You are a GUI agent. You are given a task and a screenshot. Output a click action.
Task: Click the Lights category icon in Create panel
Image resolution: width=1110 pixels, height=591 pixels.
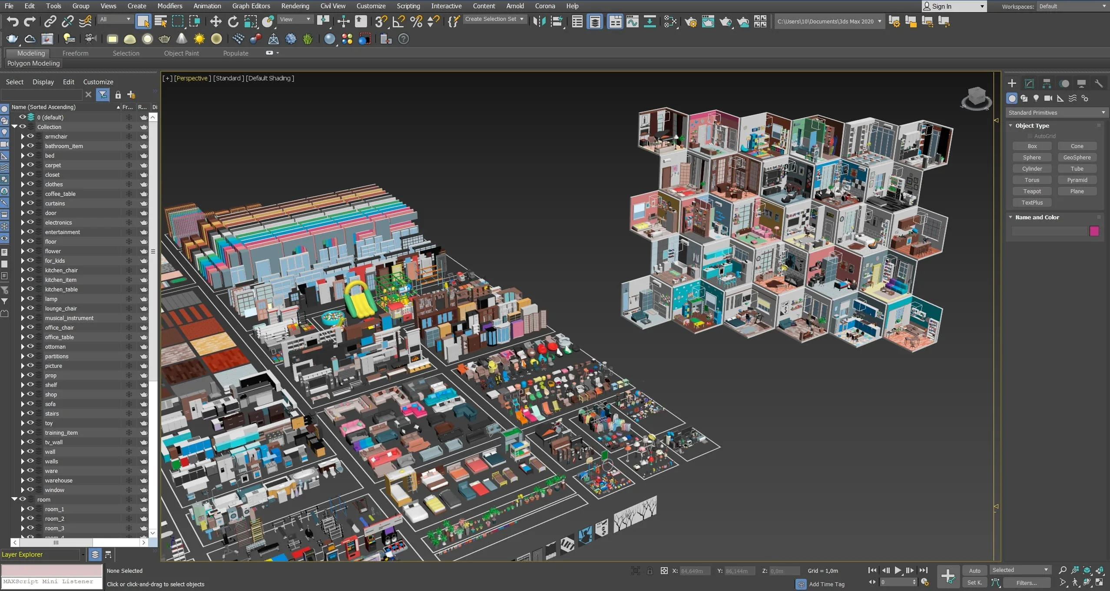[1036, 98]
